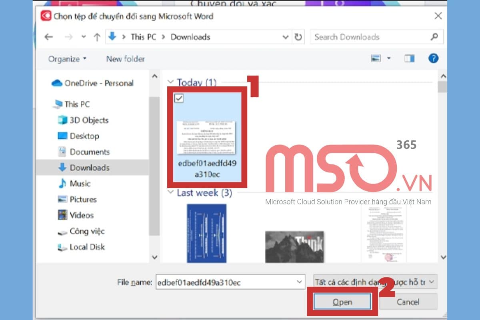Click the 3D Objects cube icon
This screenshot has width=480, height=320.
coord(62,120)
